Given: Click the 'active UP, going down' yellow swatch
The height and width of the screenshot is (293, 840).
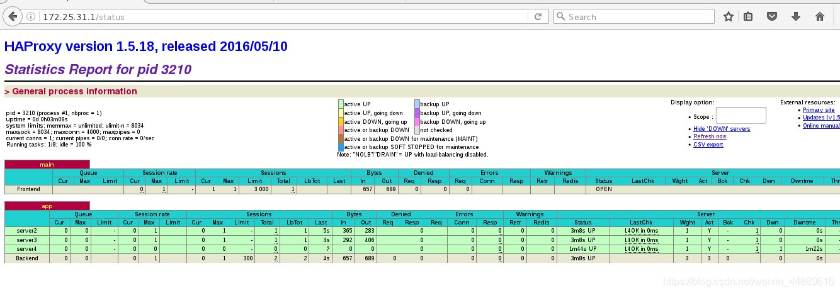Looking at the screenshot, I should coord(341,113).
